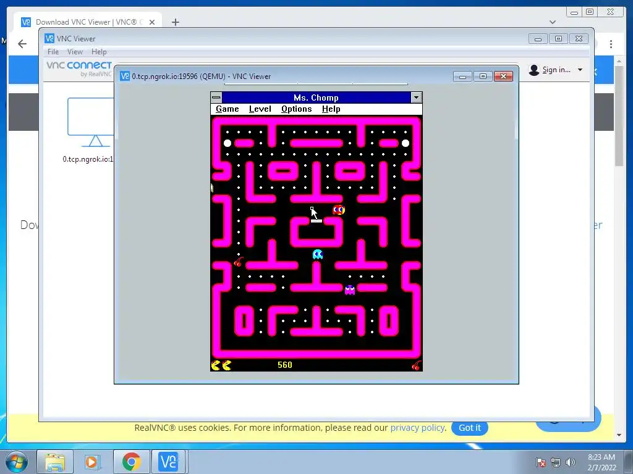Open the Options menu in Ms. Chomp
Screen dimensions: 633x474
(296, 109)
